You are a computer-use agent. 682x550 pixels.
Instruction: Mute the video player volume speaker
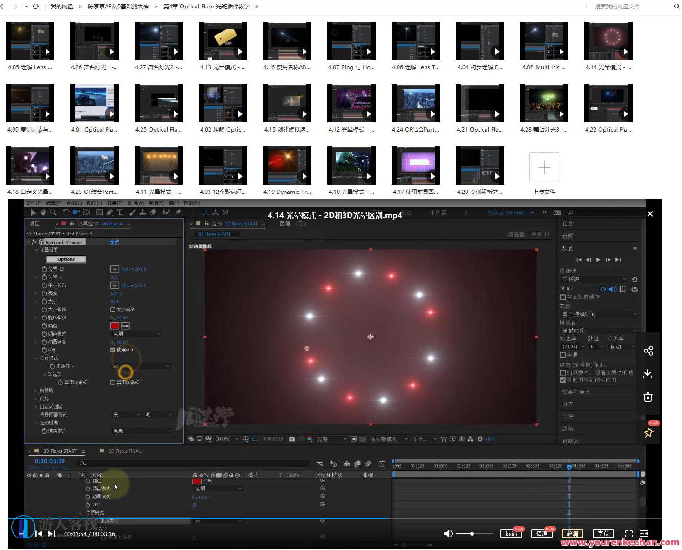point(448,534)
